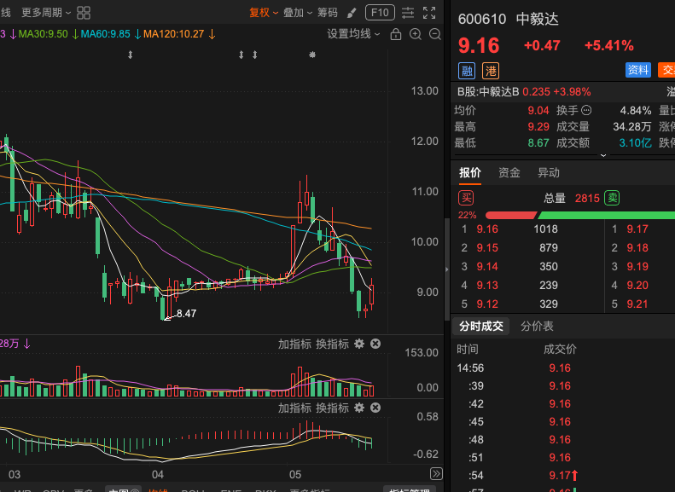675x492 pixels.
Task: Click the 融 margin trading badge
Action: tap(467, 71)
